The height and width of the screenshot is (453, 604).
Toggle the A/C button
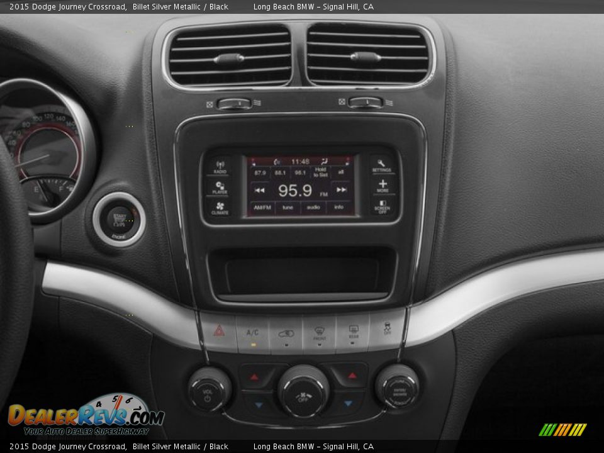[x=252, y=334]
